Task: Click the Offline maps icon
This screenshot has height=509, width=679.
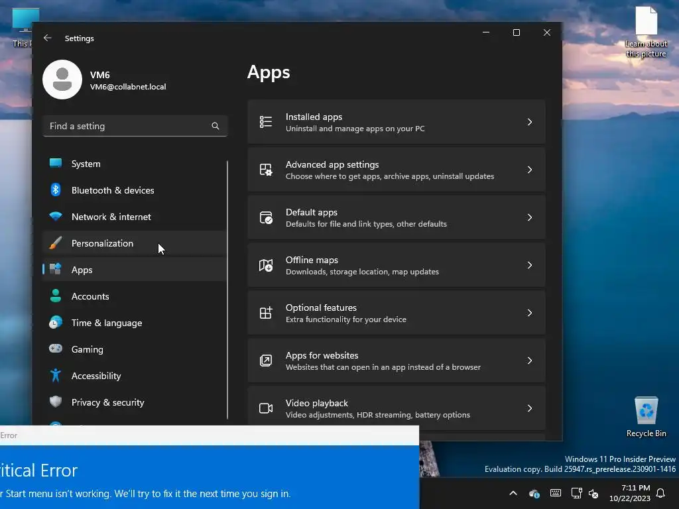Action: pos(266,265)
